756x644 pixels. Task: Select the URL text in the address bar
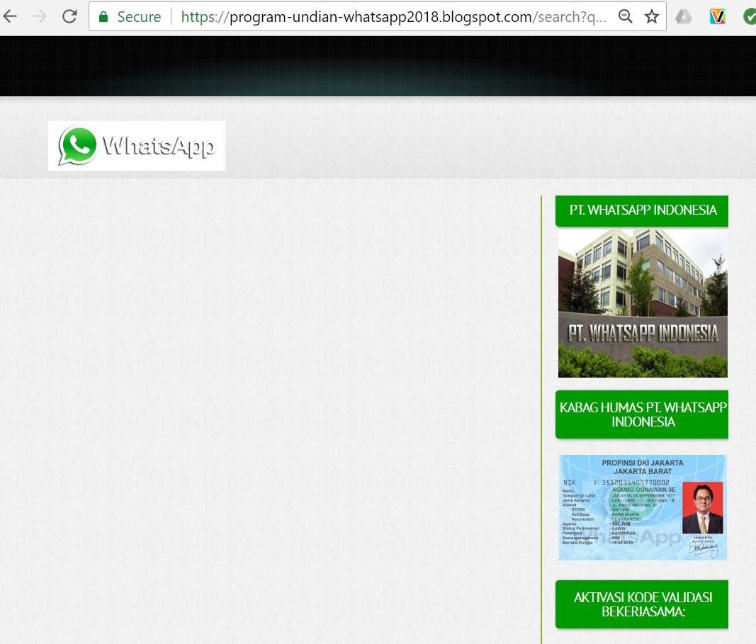(393, 17)
